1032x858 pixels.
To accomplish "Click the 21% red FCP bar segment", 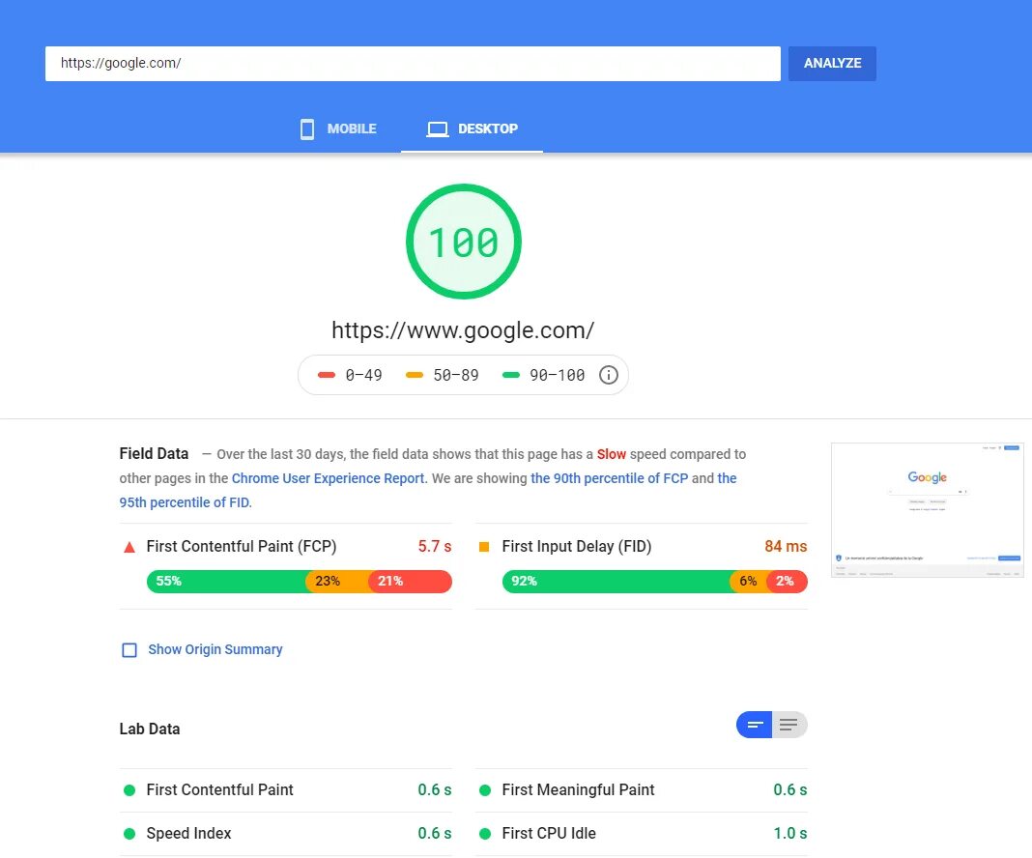I will click(x=410, y=582).
